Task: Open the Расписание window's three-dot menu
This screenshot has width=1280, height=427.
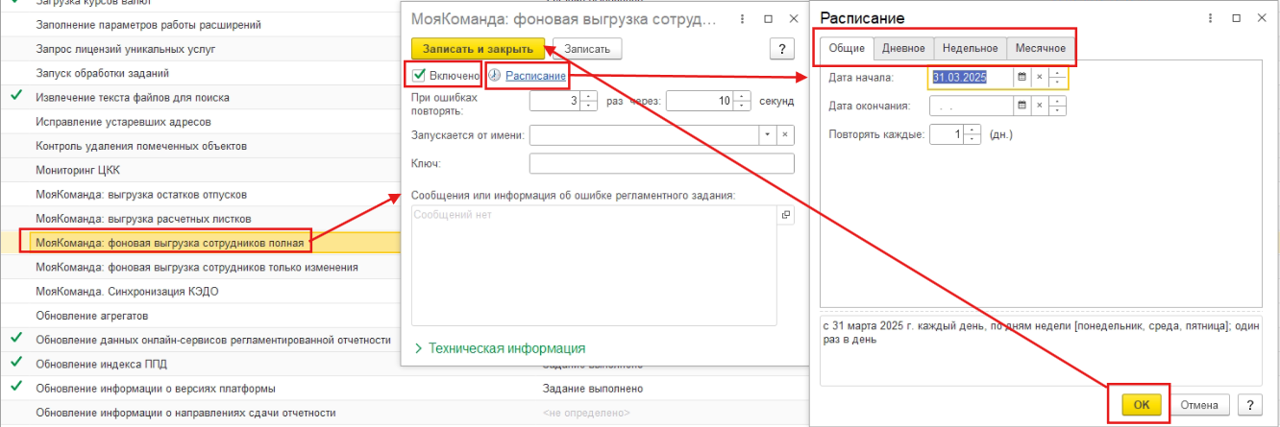Action: point(1210,18)
